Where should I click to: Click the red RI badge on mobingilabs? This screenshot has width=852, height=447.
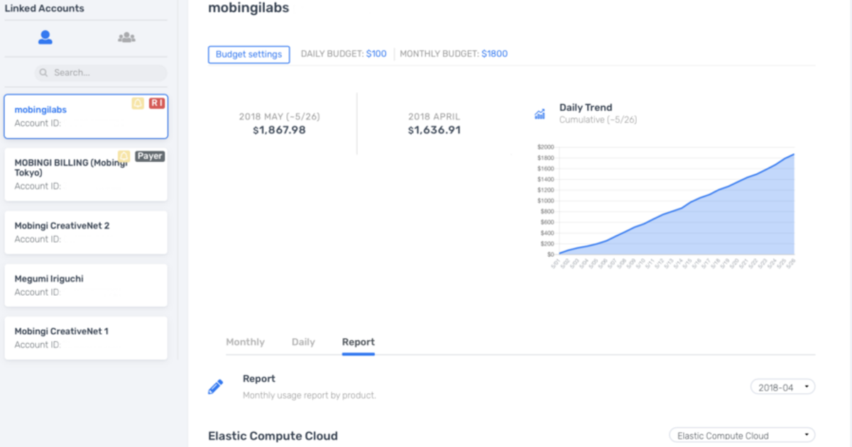(x=157, y=104)
